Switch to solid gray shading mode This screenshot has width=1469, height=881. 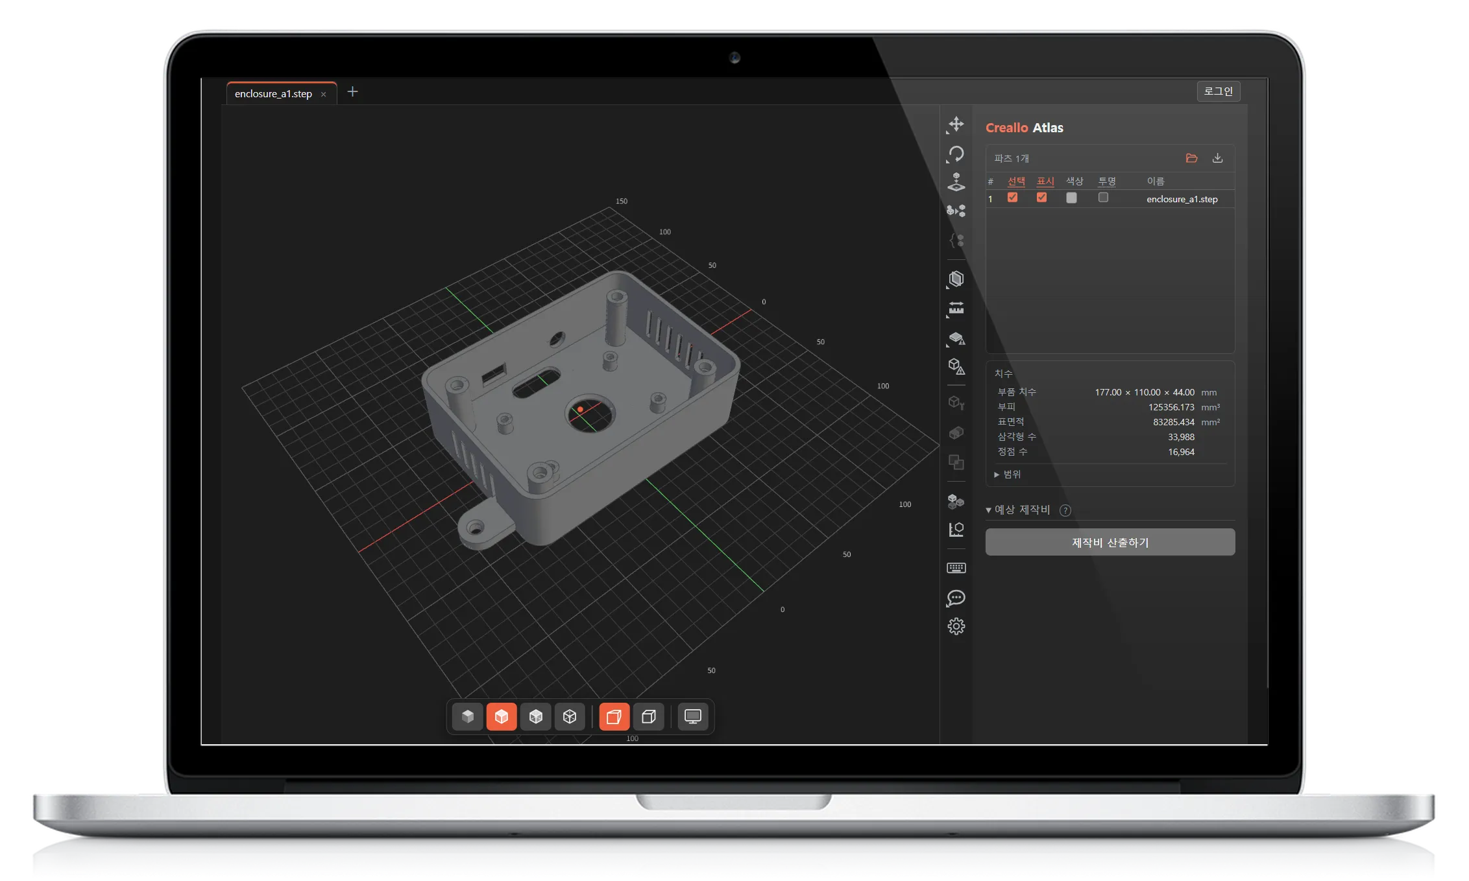coord(468,716)
